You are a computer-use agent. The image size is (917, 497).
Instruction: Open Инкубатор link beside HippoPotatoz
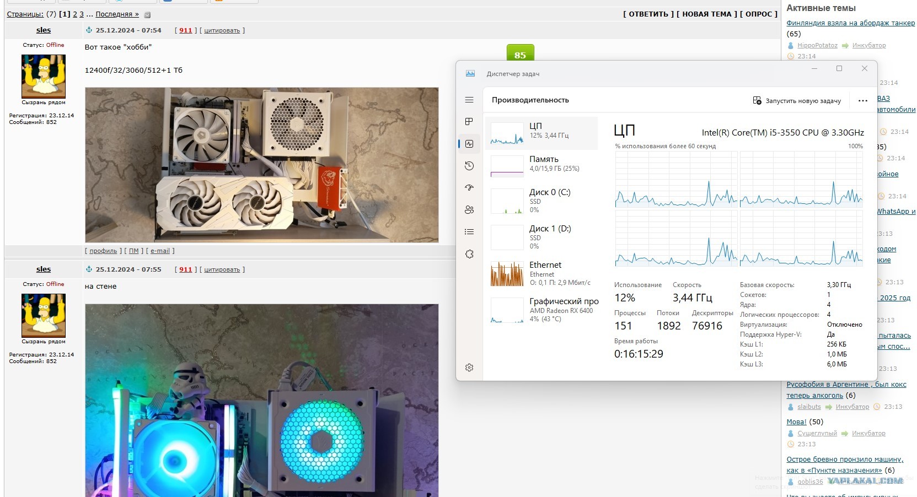click(x=869, y=45)
